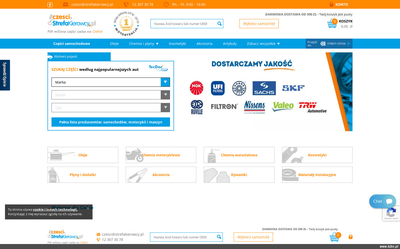Open the Oleje category tile
Screen dimensions: 400x249
[83, 155]
